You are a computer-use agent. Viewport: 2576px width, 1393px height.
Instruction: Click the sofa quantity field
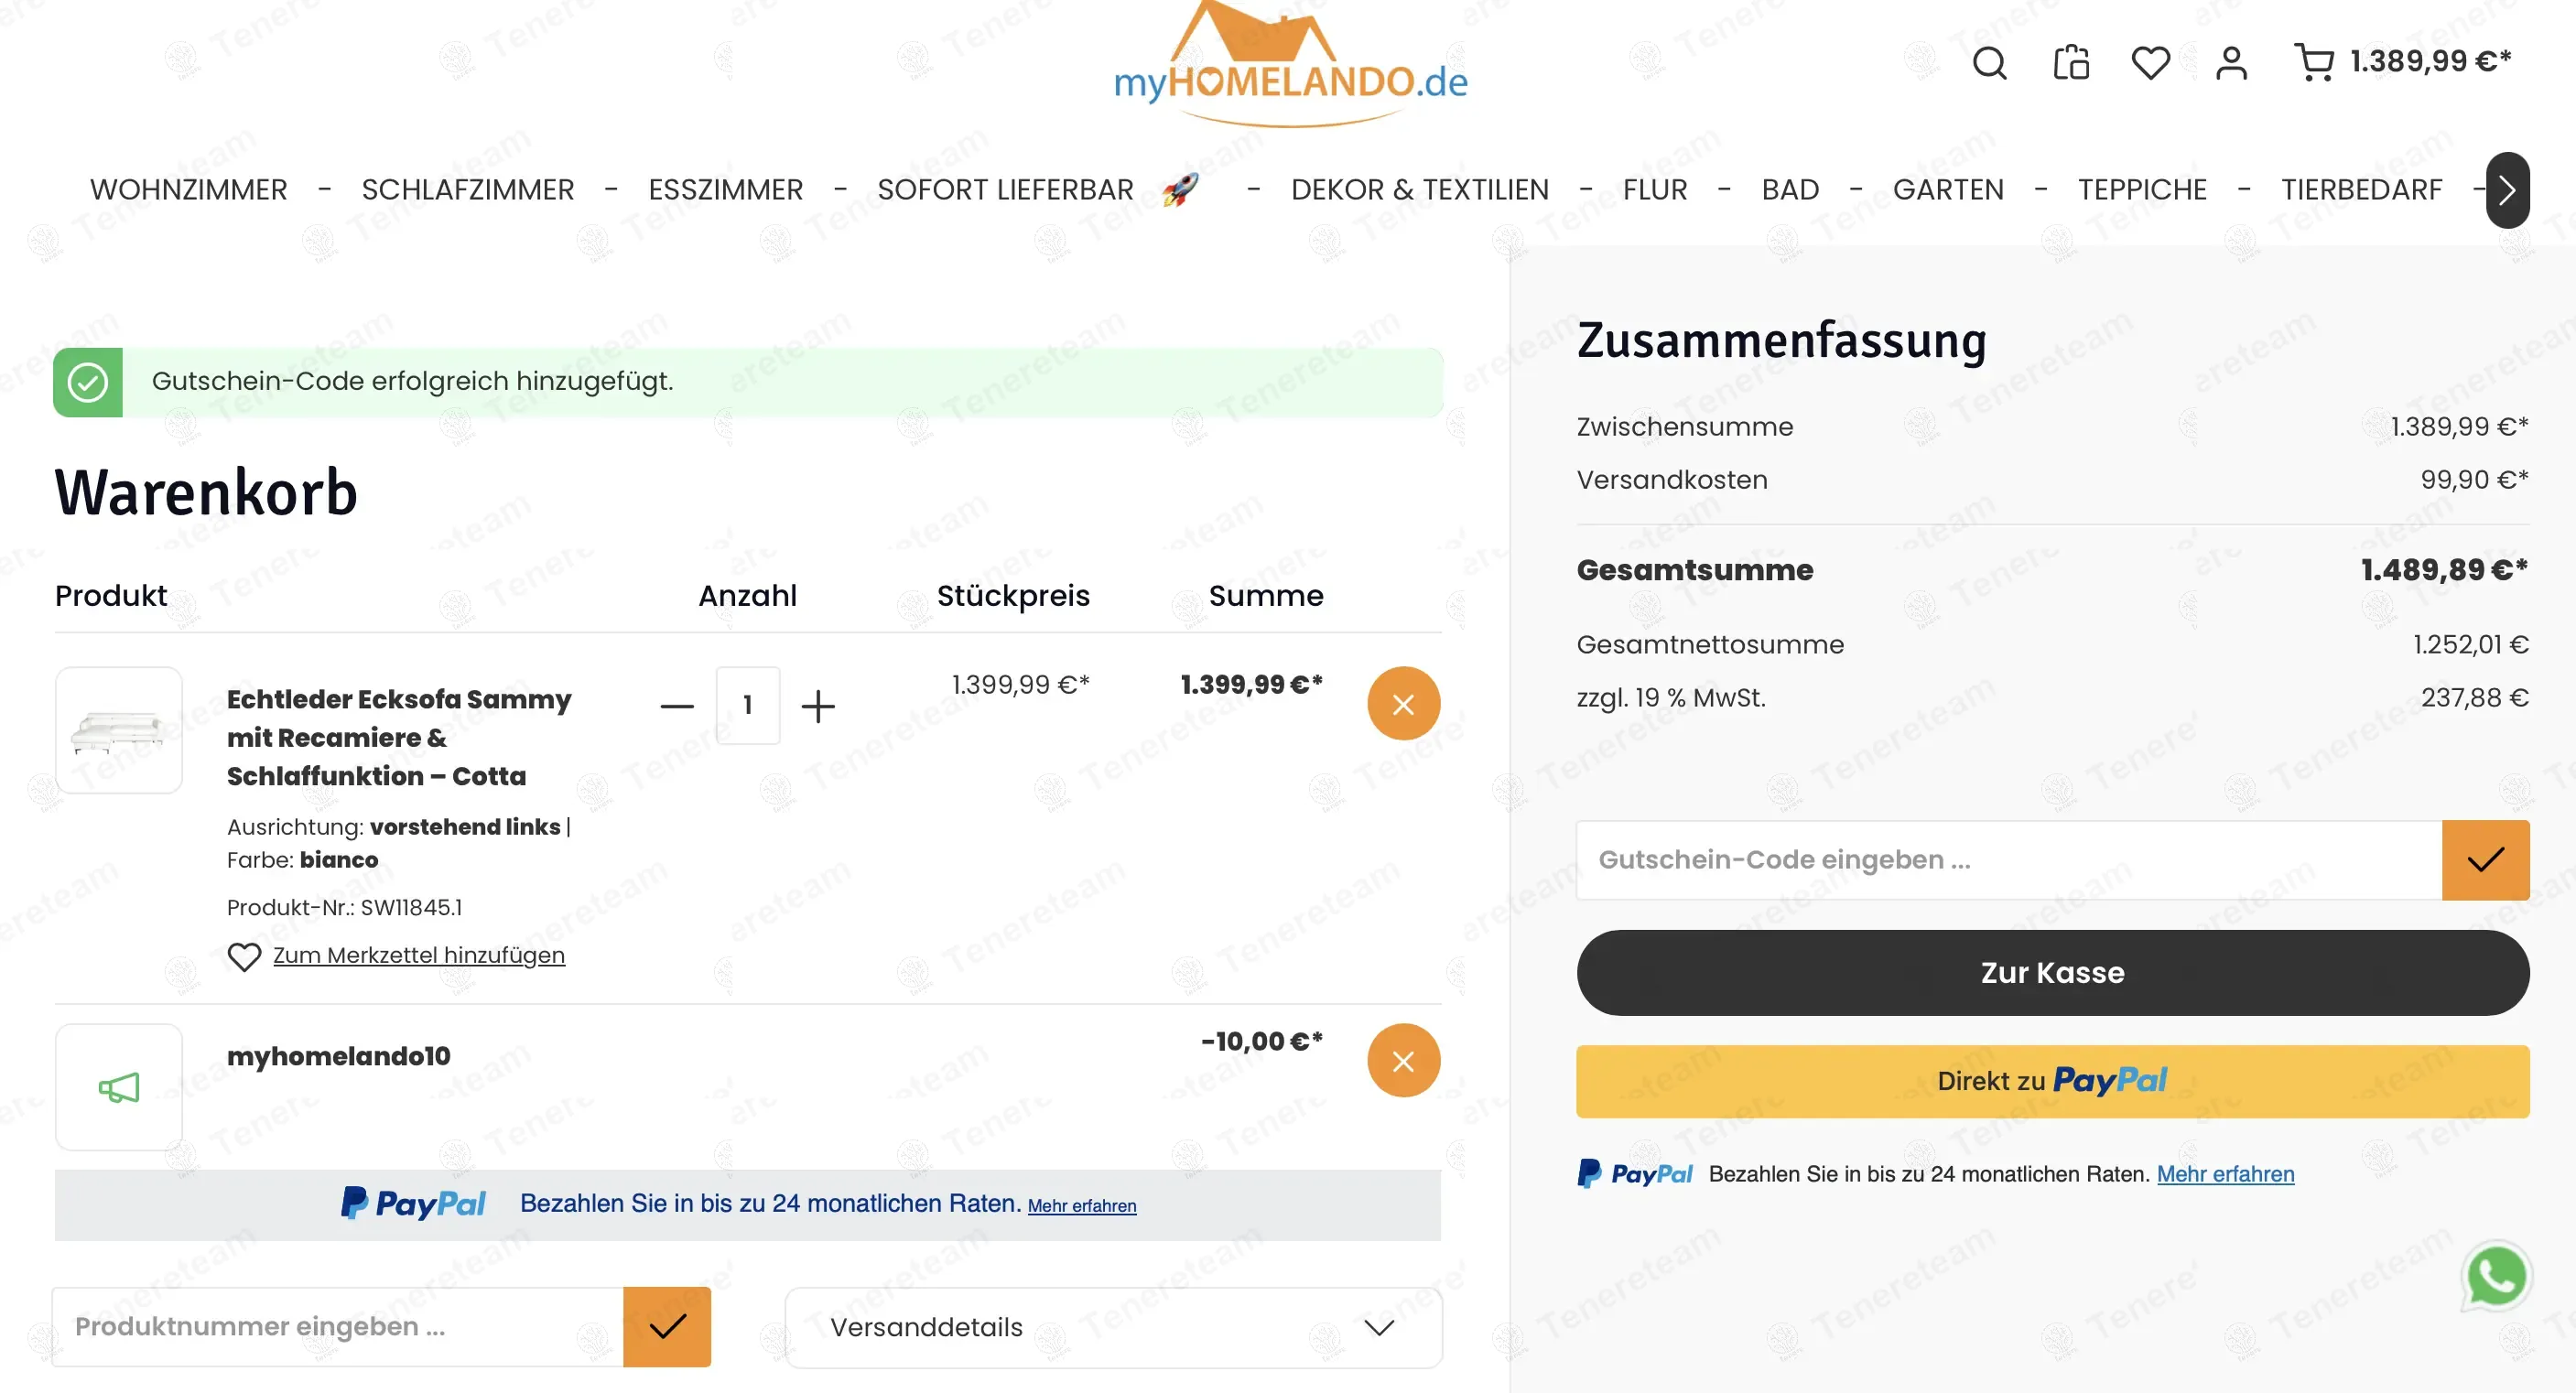click(748, 705)
